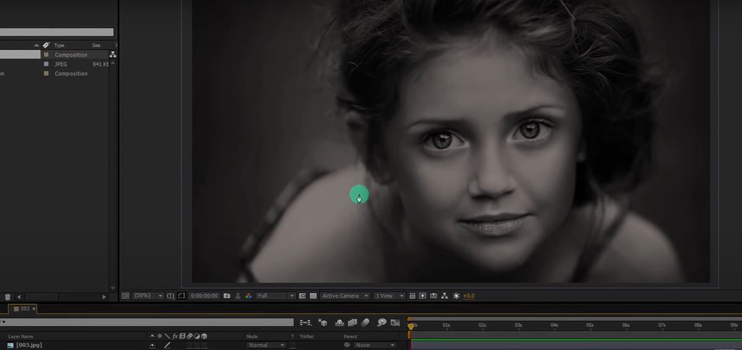Toggle the transparency grid checkerboard icon

(x=313, y=296)
